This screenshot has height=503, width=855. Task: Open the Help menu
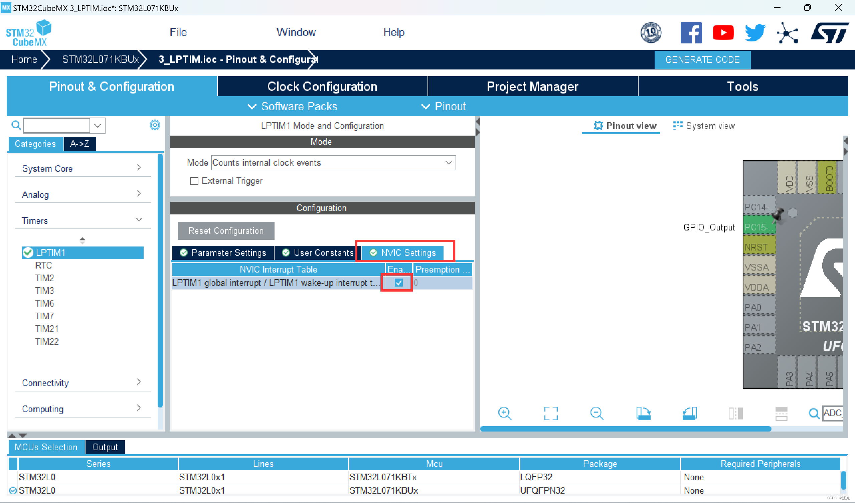pyautogui.click(x=393, y=32)
